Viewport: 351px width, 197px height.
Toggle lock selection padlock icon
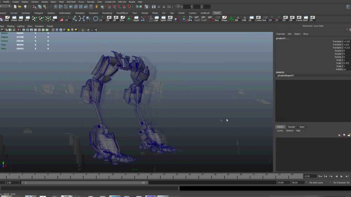pos(97,7)
